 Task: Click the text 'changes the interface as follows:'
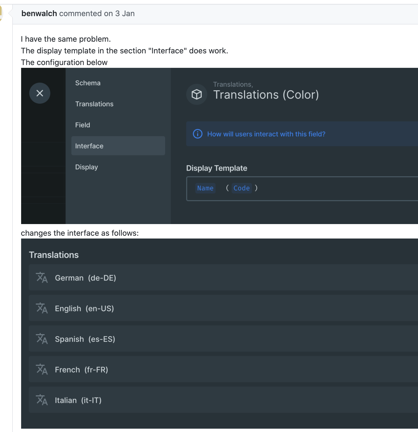click(80, 233)
